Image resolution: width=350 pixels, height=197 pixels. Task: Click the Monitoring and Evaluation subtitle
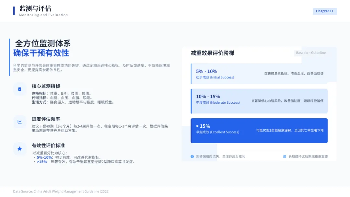(x=43, y=15)
